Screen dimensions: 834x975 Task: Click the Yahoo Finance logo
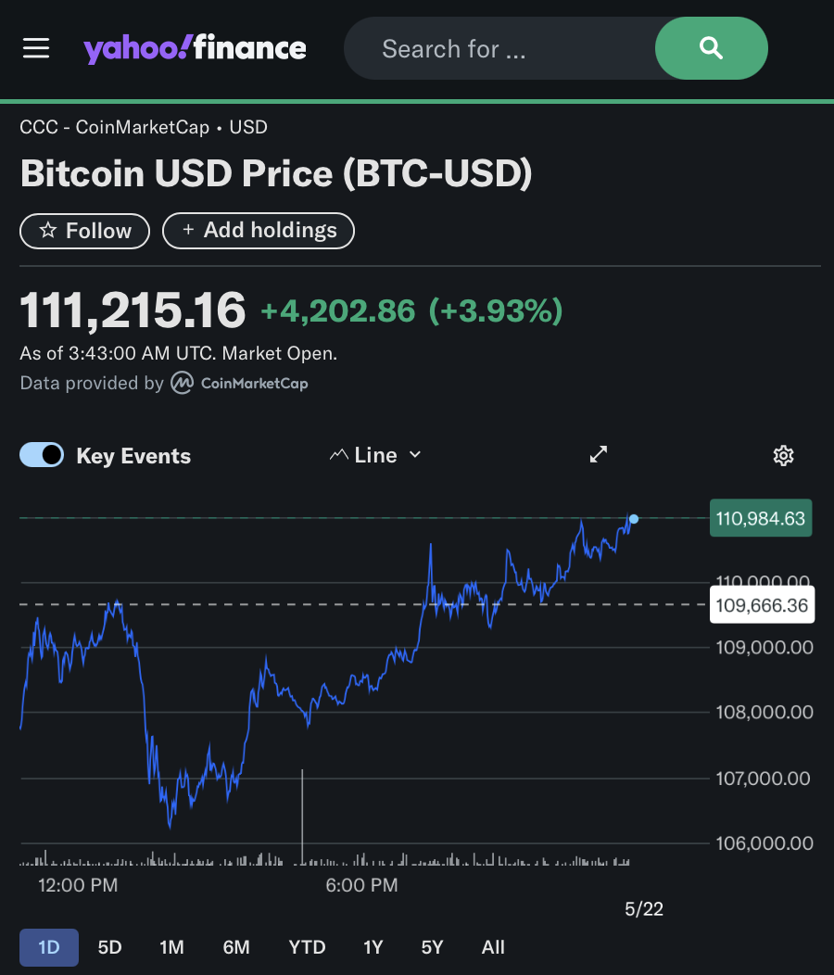[195, 48]
